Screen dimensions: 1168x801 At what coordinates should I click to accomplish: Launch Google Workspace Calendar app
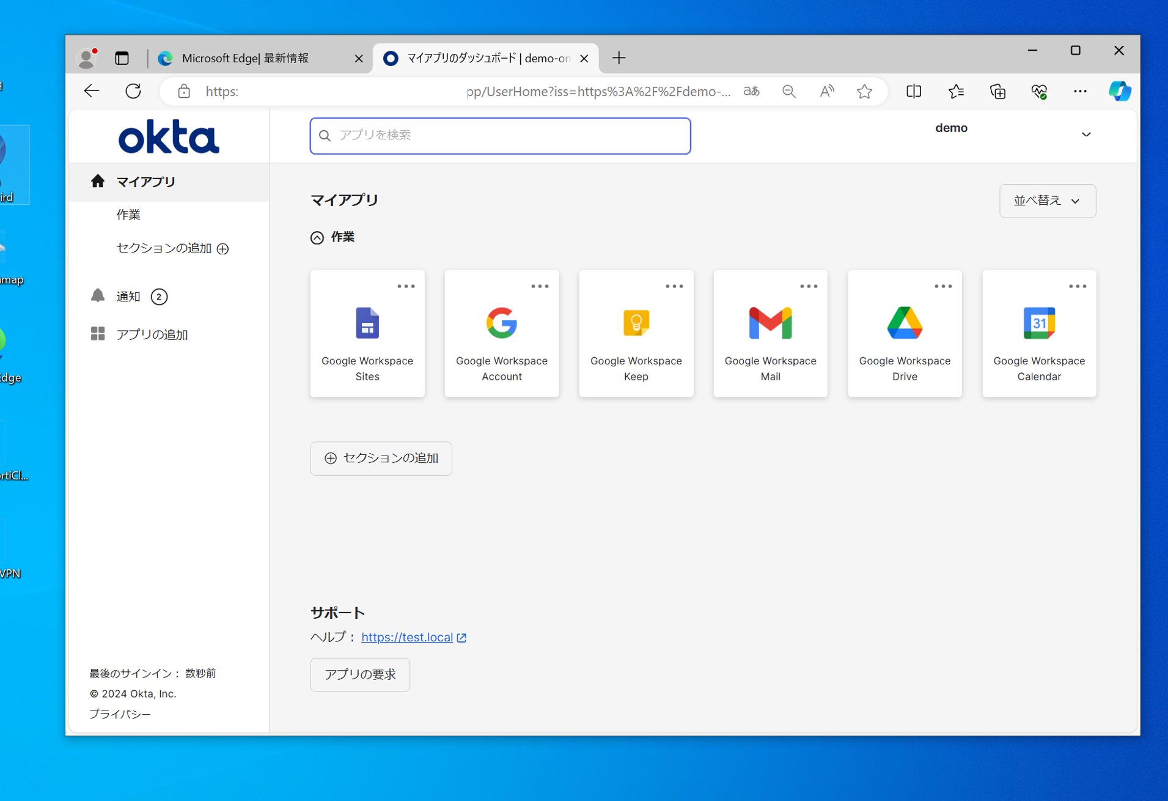pos(1040,334)
